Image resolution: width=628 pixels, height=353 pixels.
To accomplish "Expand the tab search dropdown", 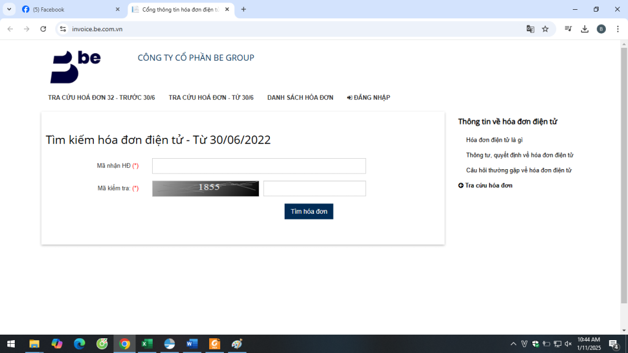I will click(x=9, y=9).
